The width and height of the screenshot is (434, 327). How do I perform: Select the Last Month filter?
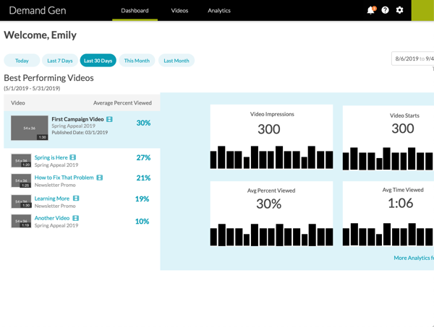(x=176, y=61)
